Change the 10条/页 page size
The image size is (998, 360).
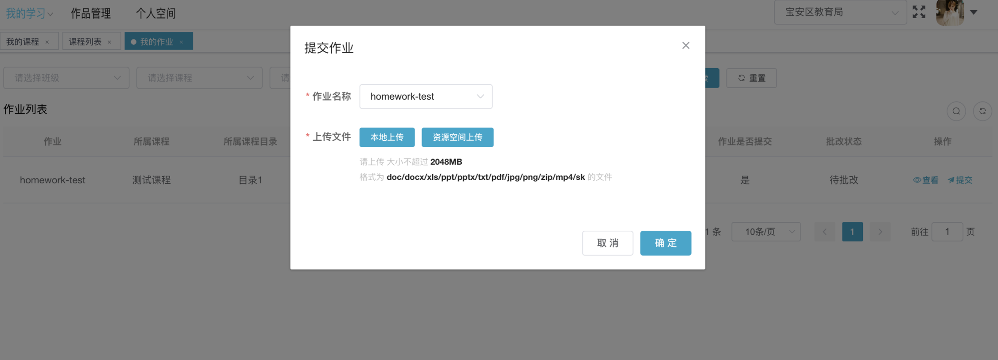765,232
